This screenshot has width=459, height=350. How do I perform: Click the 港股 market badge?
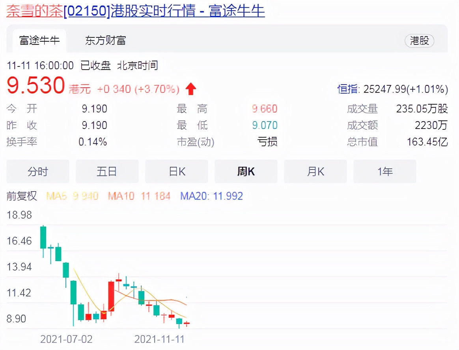(419, 41)
